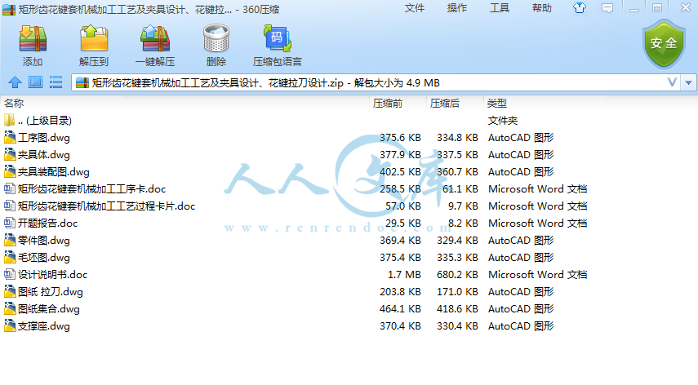
Task: Switch to list view mode
Action: click(x=56, y=82)
